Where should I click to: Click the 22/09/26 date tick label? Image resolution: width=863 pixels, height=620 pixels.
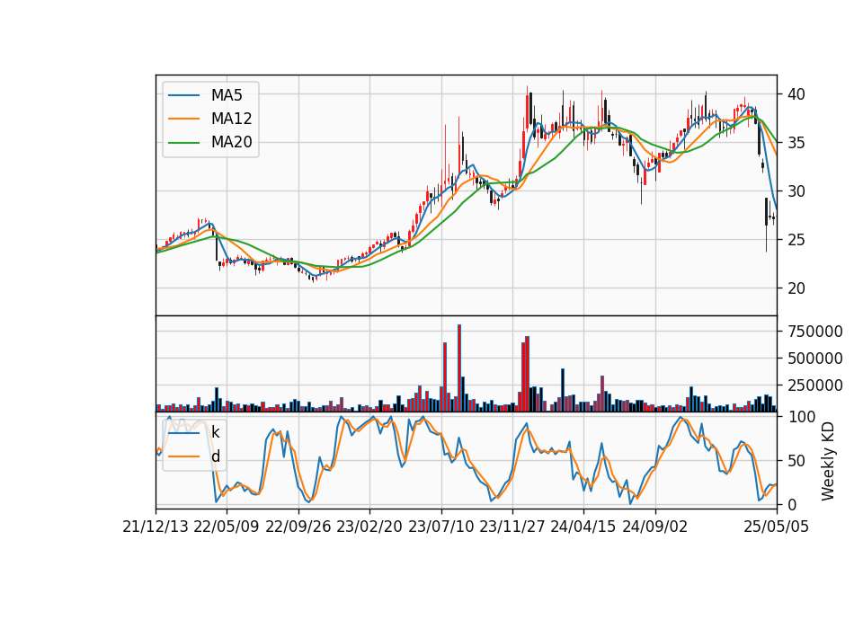(x=298, y=527)
